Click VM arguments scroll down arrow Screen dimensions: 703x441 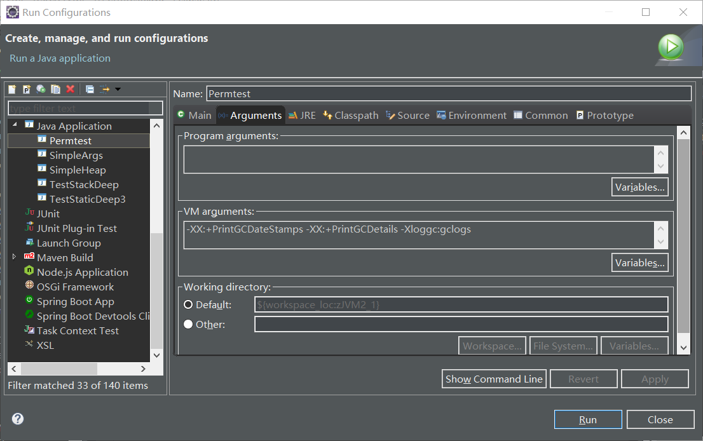coord(660,242)
